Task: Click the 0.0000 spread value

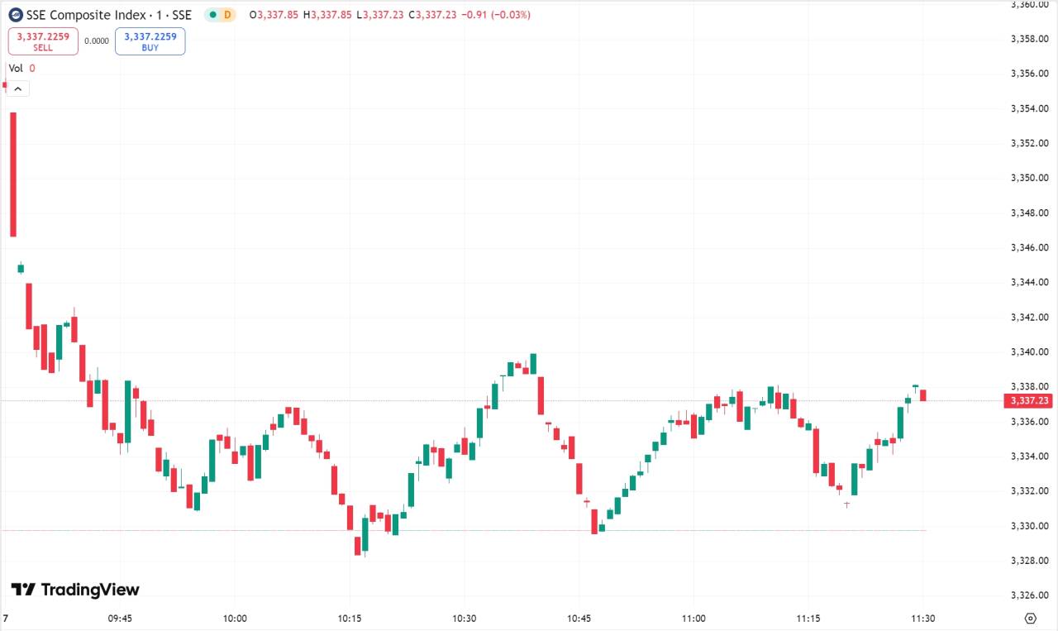Action: click(x=97, y=41)
